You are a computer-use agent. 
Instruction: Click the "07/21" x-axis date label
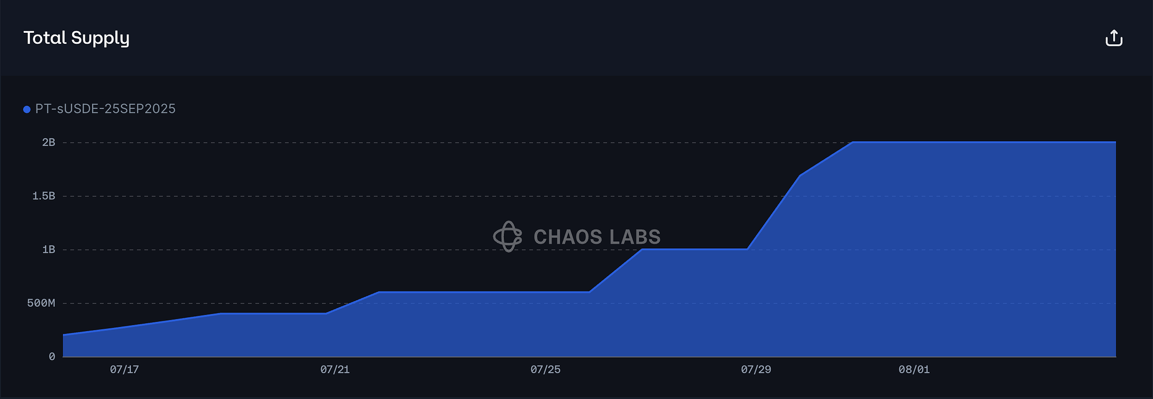click(335, 370)
